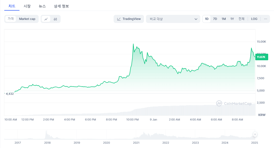
Task: Click the 8:00 PM time axis label
Action: 111,120
